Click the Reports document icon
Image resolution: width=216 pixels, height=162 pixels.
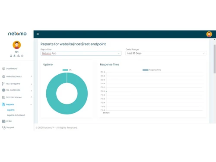pos(3,105)
